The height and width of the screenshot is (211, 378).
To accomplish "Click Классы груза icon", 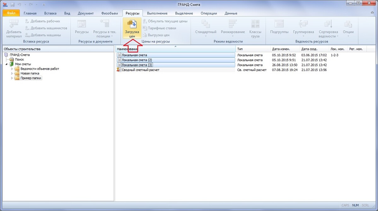I will coord(255,24).
